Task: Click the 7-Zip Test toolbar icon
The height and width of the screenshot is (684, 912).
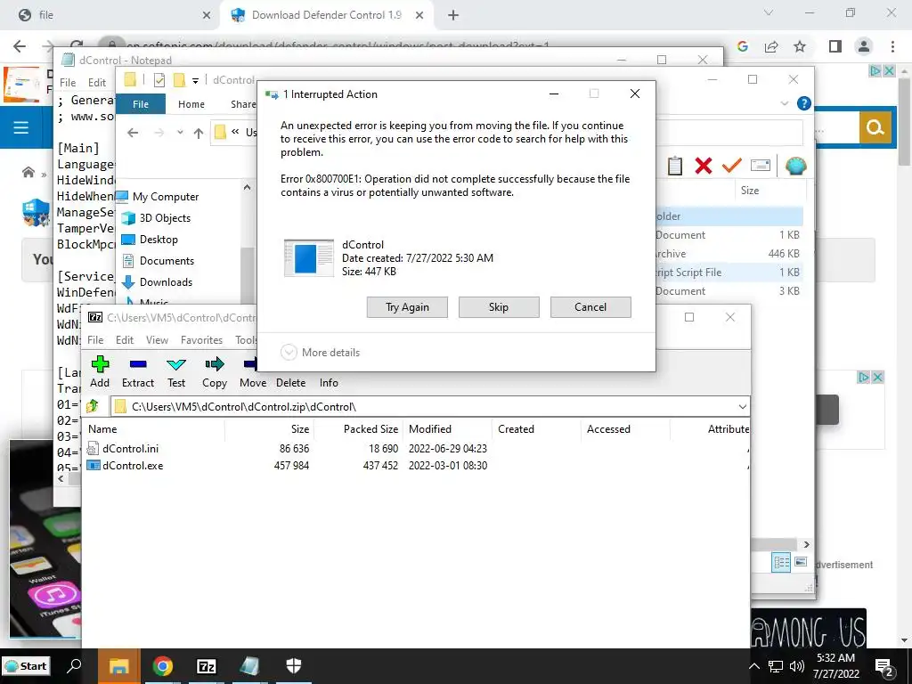Action: [176, 372]
